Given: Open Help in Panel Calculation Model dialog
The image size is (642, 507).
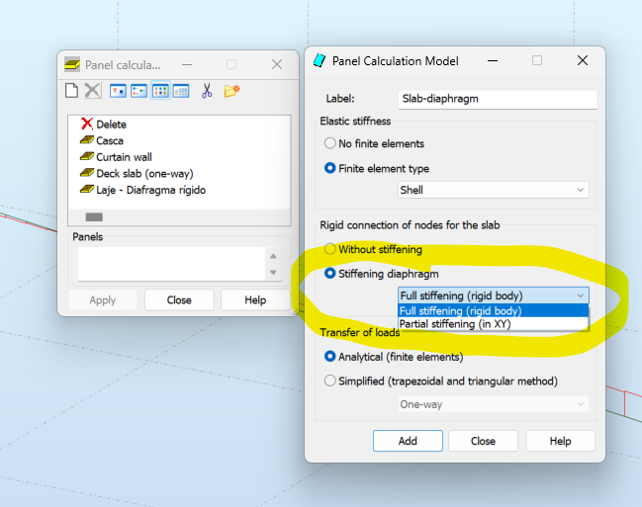Looking at the screenshot, I should pyautogui.click(x=561, y=441).
